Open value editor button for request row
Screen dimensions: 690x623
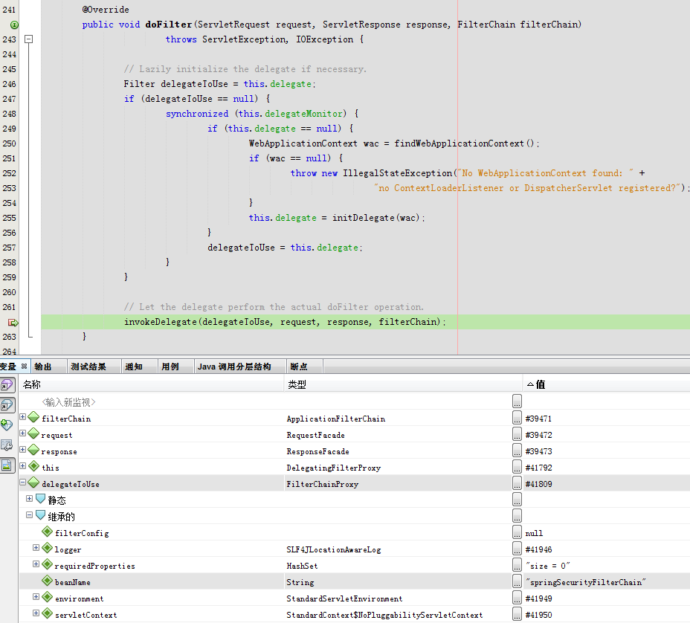pos(517,434)
